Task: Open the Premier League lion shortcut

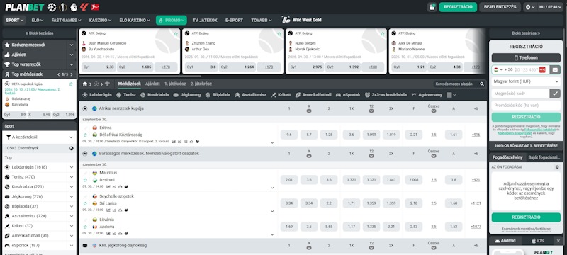Action: point(74,7)
